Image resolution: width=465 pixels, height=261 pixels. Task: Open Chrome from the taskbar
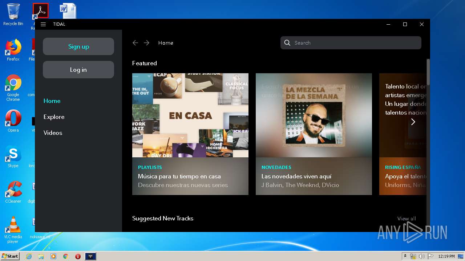click(66, 256)
